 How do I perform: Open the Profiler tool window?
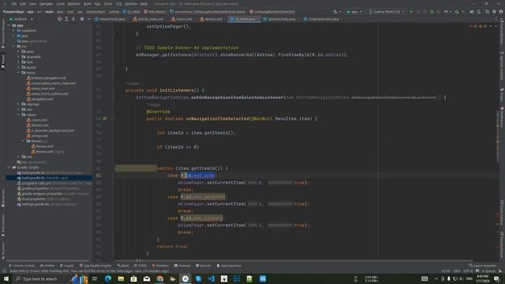click(x=47, y=266)
